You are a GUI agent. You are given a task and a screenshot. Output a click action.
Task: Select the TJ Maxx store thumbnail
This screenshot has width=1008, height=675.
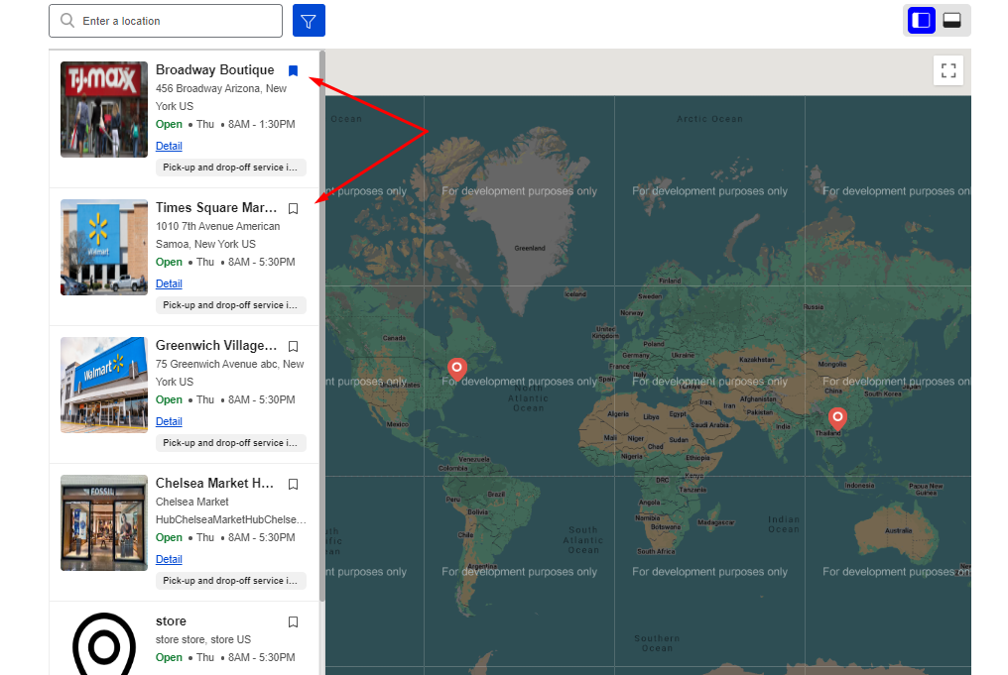(104, 109)
